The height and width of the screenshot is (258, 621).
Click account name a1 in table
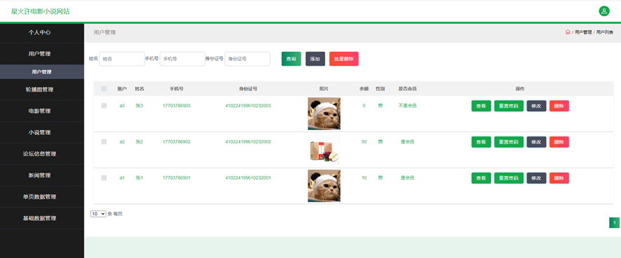pos(122,178)
